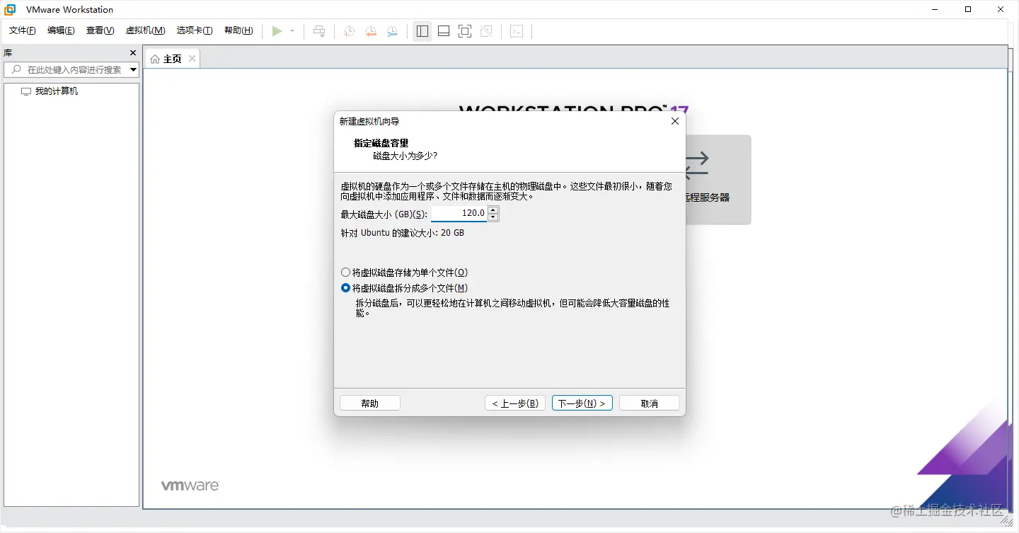Power on the virtual machine with Play icon
The width and height of the screenshot is (1019, 533).
click(x=278, y=30)
